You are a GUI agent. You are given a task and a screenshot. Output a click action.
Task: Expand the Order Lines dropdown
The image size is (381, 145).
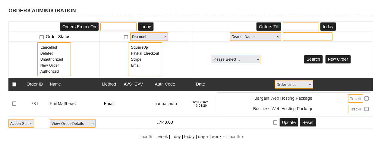(x=294, y=84)
